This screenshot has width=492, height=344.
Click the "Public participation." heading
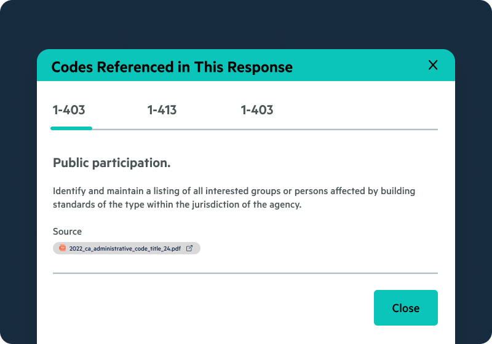(111, 163)
